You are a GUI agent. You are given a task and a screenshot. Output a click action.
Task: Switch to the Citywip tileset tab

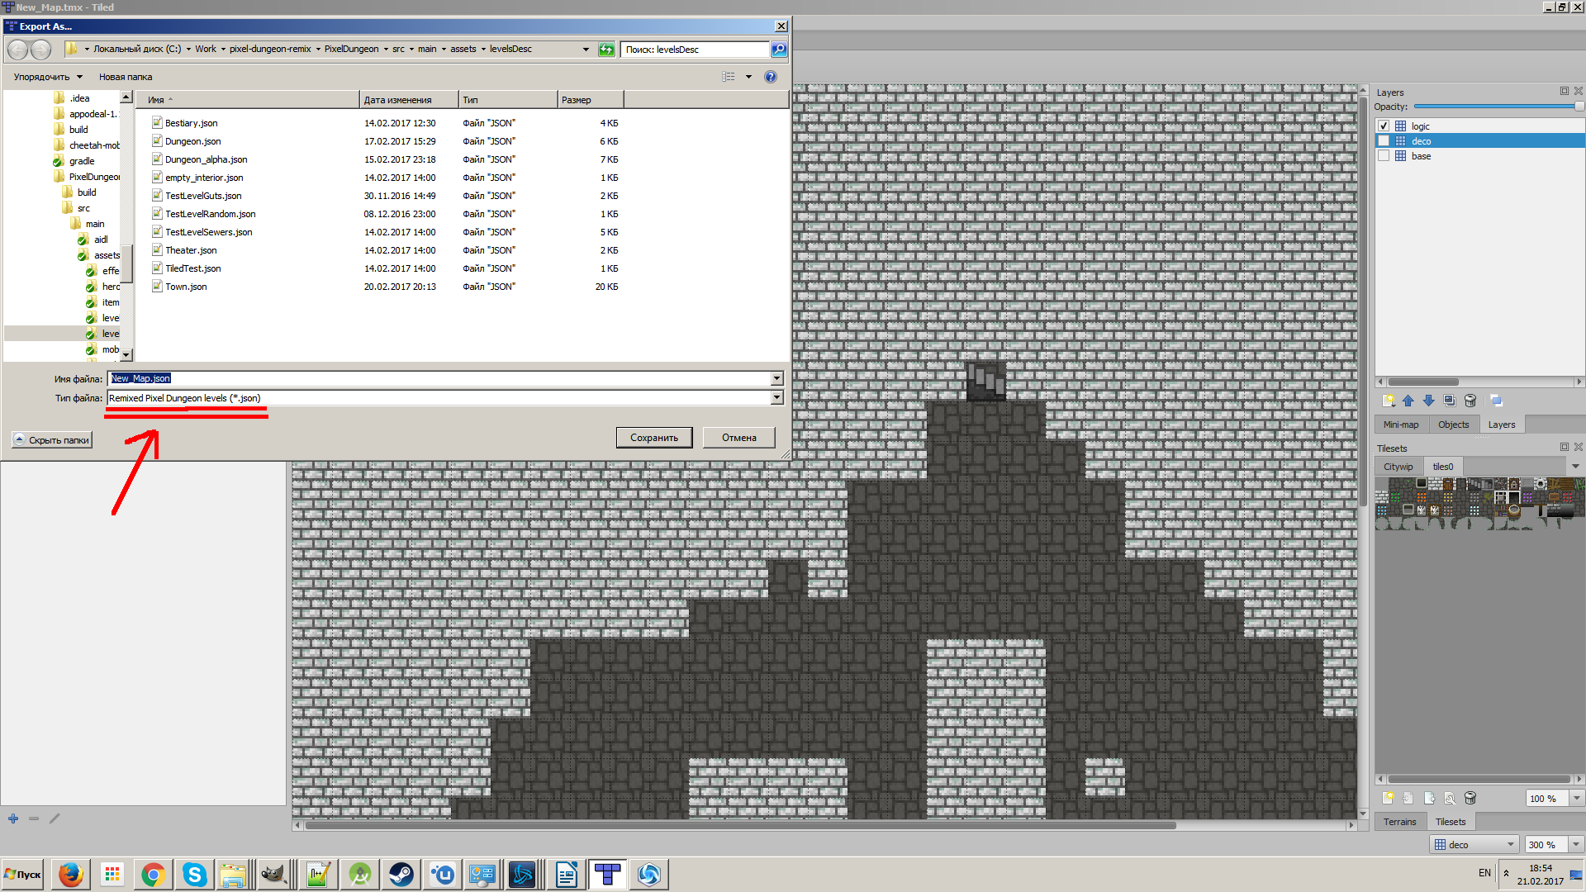click(1398, 467)
